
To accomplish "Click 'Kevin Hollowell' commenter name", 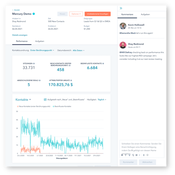I will pyautogui.click(x=136, y=25).
